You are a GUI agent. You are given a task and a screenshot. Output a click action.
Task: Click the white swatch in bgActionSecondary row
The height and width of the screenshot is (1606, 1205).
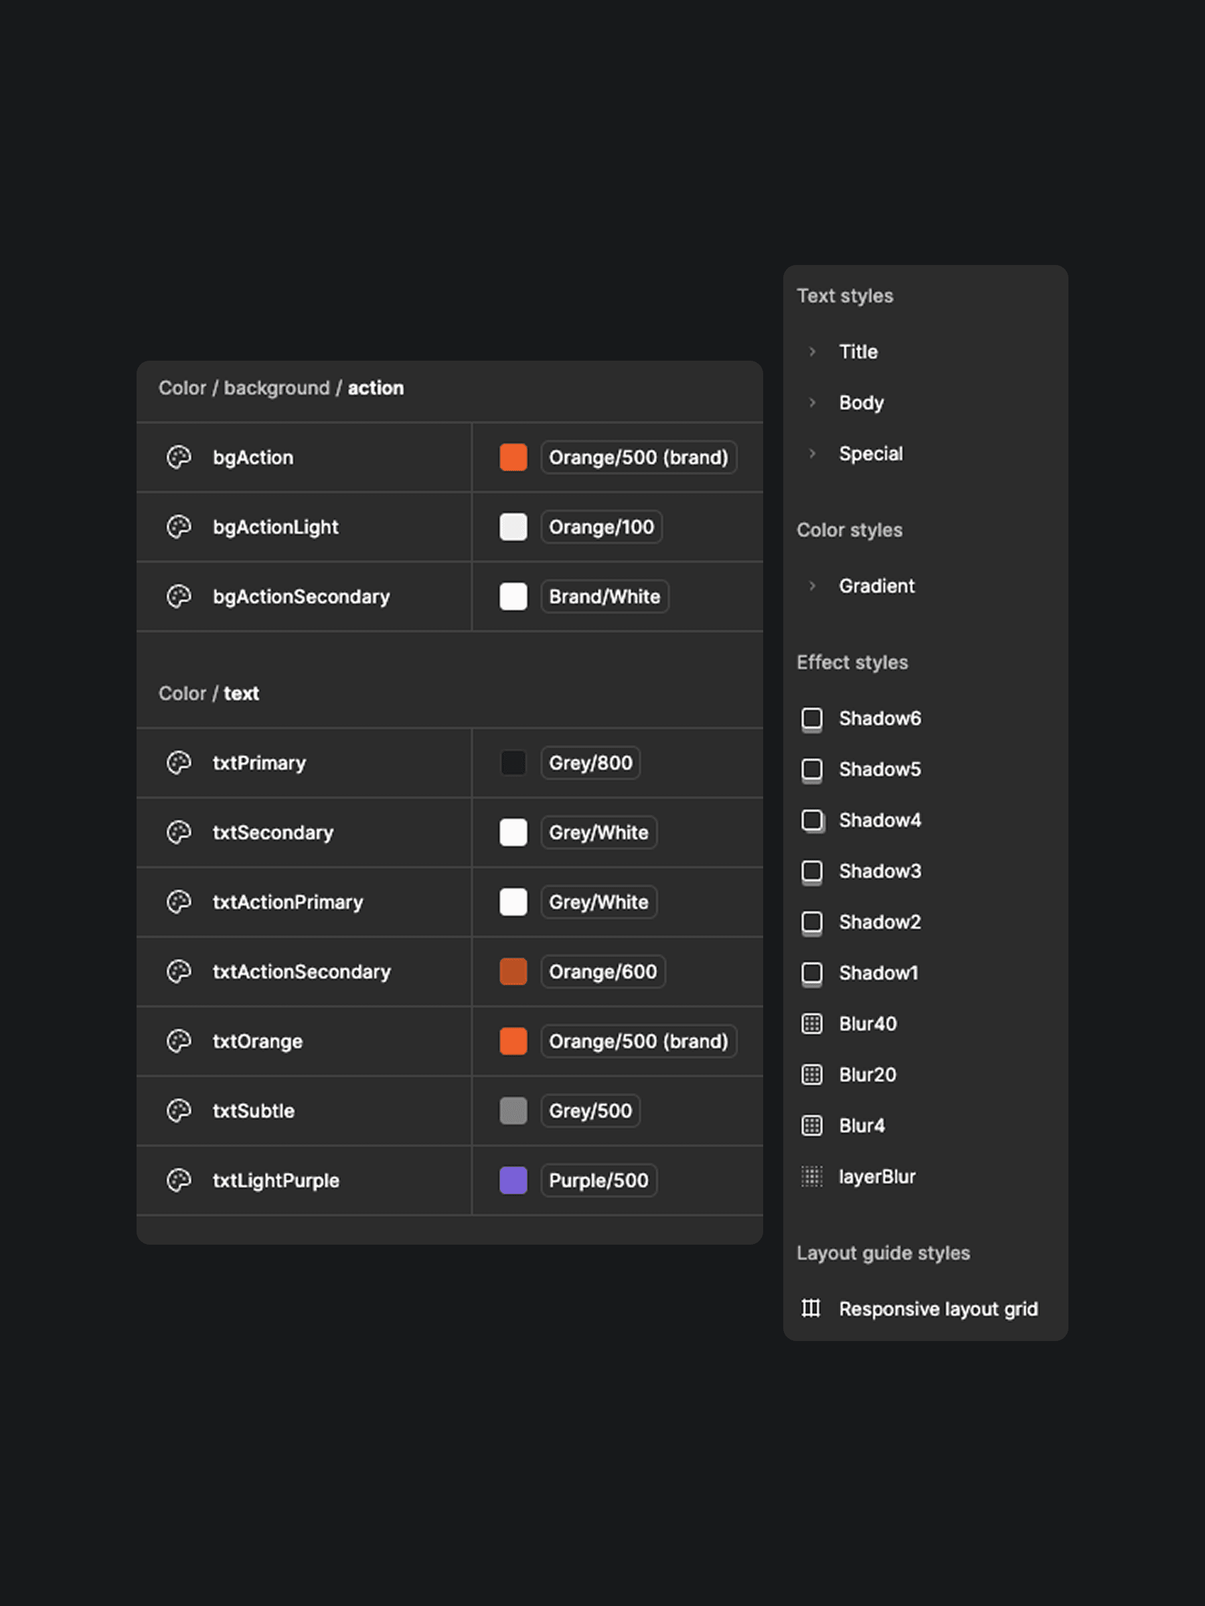pos(513,597)
